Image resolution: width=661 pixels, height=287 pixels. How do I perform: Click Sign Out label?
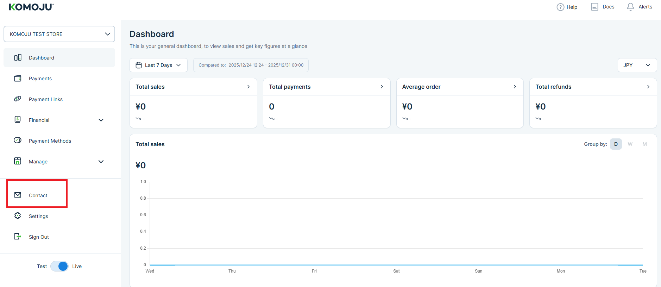tap(39, 237)
